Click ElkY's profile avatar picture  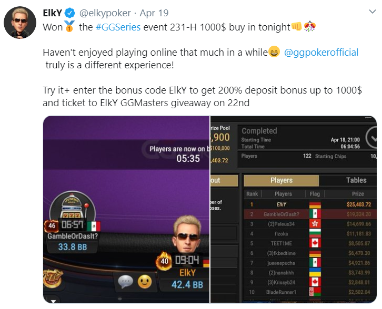20,23
